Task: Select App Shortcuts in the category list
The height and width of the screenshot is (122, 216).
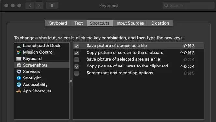Action: point(42,91)
